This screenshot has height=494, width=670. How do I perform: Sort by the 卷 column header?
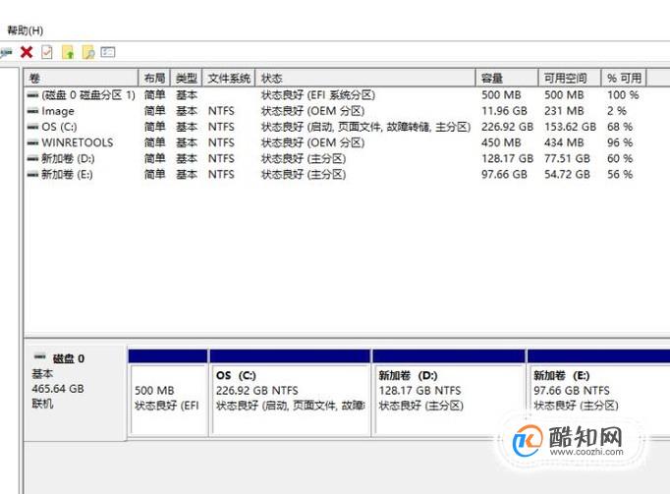tap(82, 79)
